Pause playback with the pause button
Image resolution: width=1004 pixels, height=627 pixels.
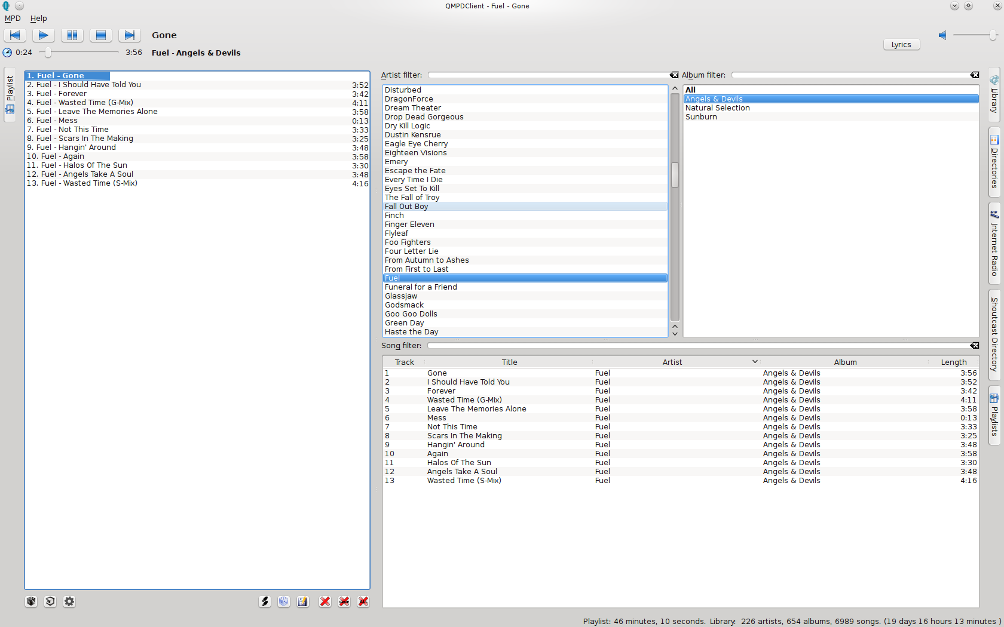click(x=72, y=35)
